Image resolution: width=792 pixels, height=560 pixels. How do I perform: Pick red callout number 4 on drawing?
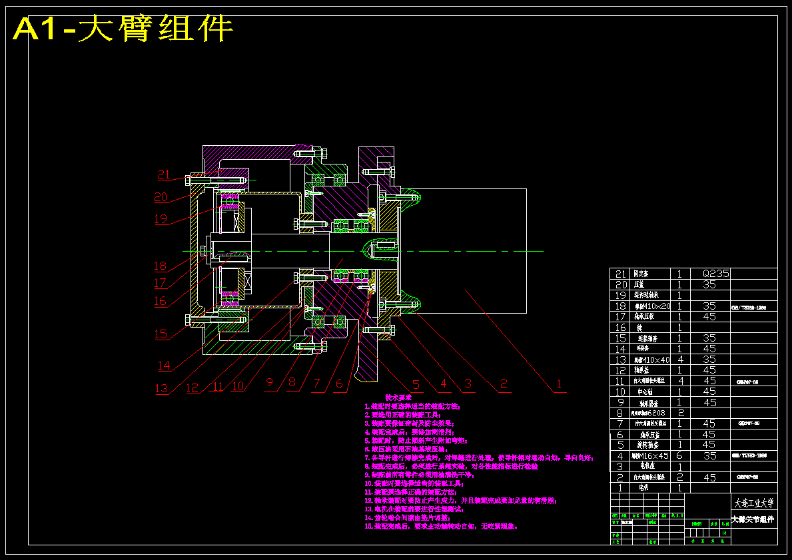tap(444, 384)
